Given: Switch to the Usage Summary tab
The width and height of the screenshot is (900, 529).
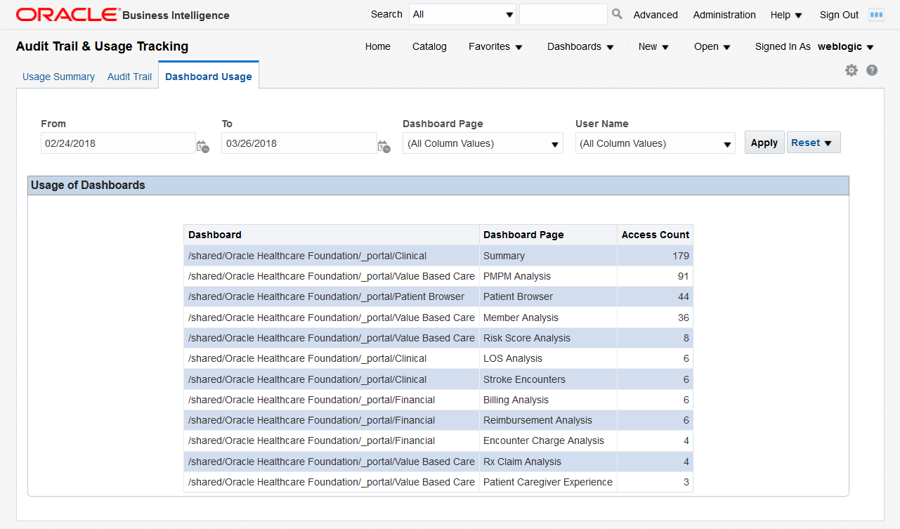Looking at the screenshot, I should coord(58,77).
